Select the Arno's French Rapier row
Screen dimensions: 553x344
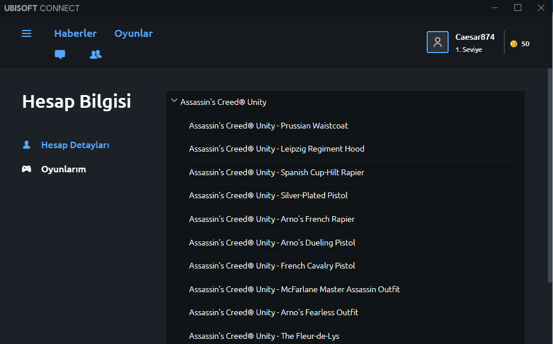[351, 219]
